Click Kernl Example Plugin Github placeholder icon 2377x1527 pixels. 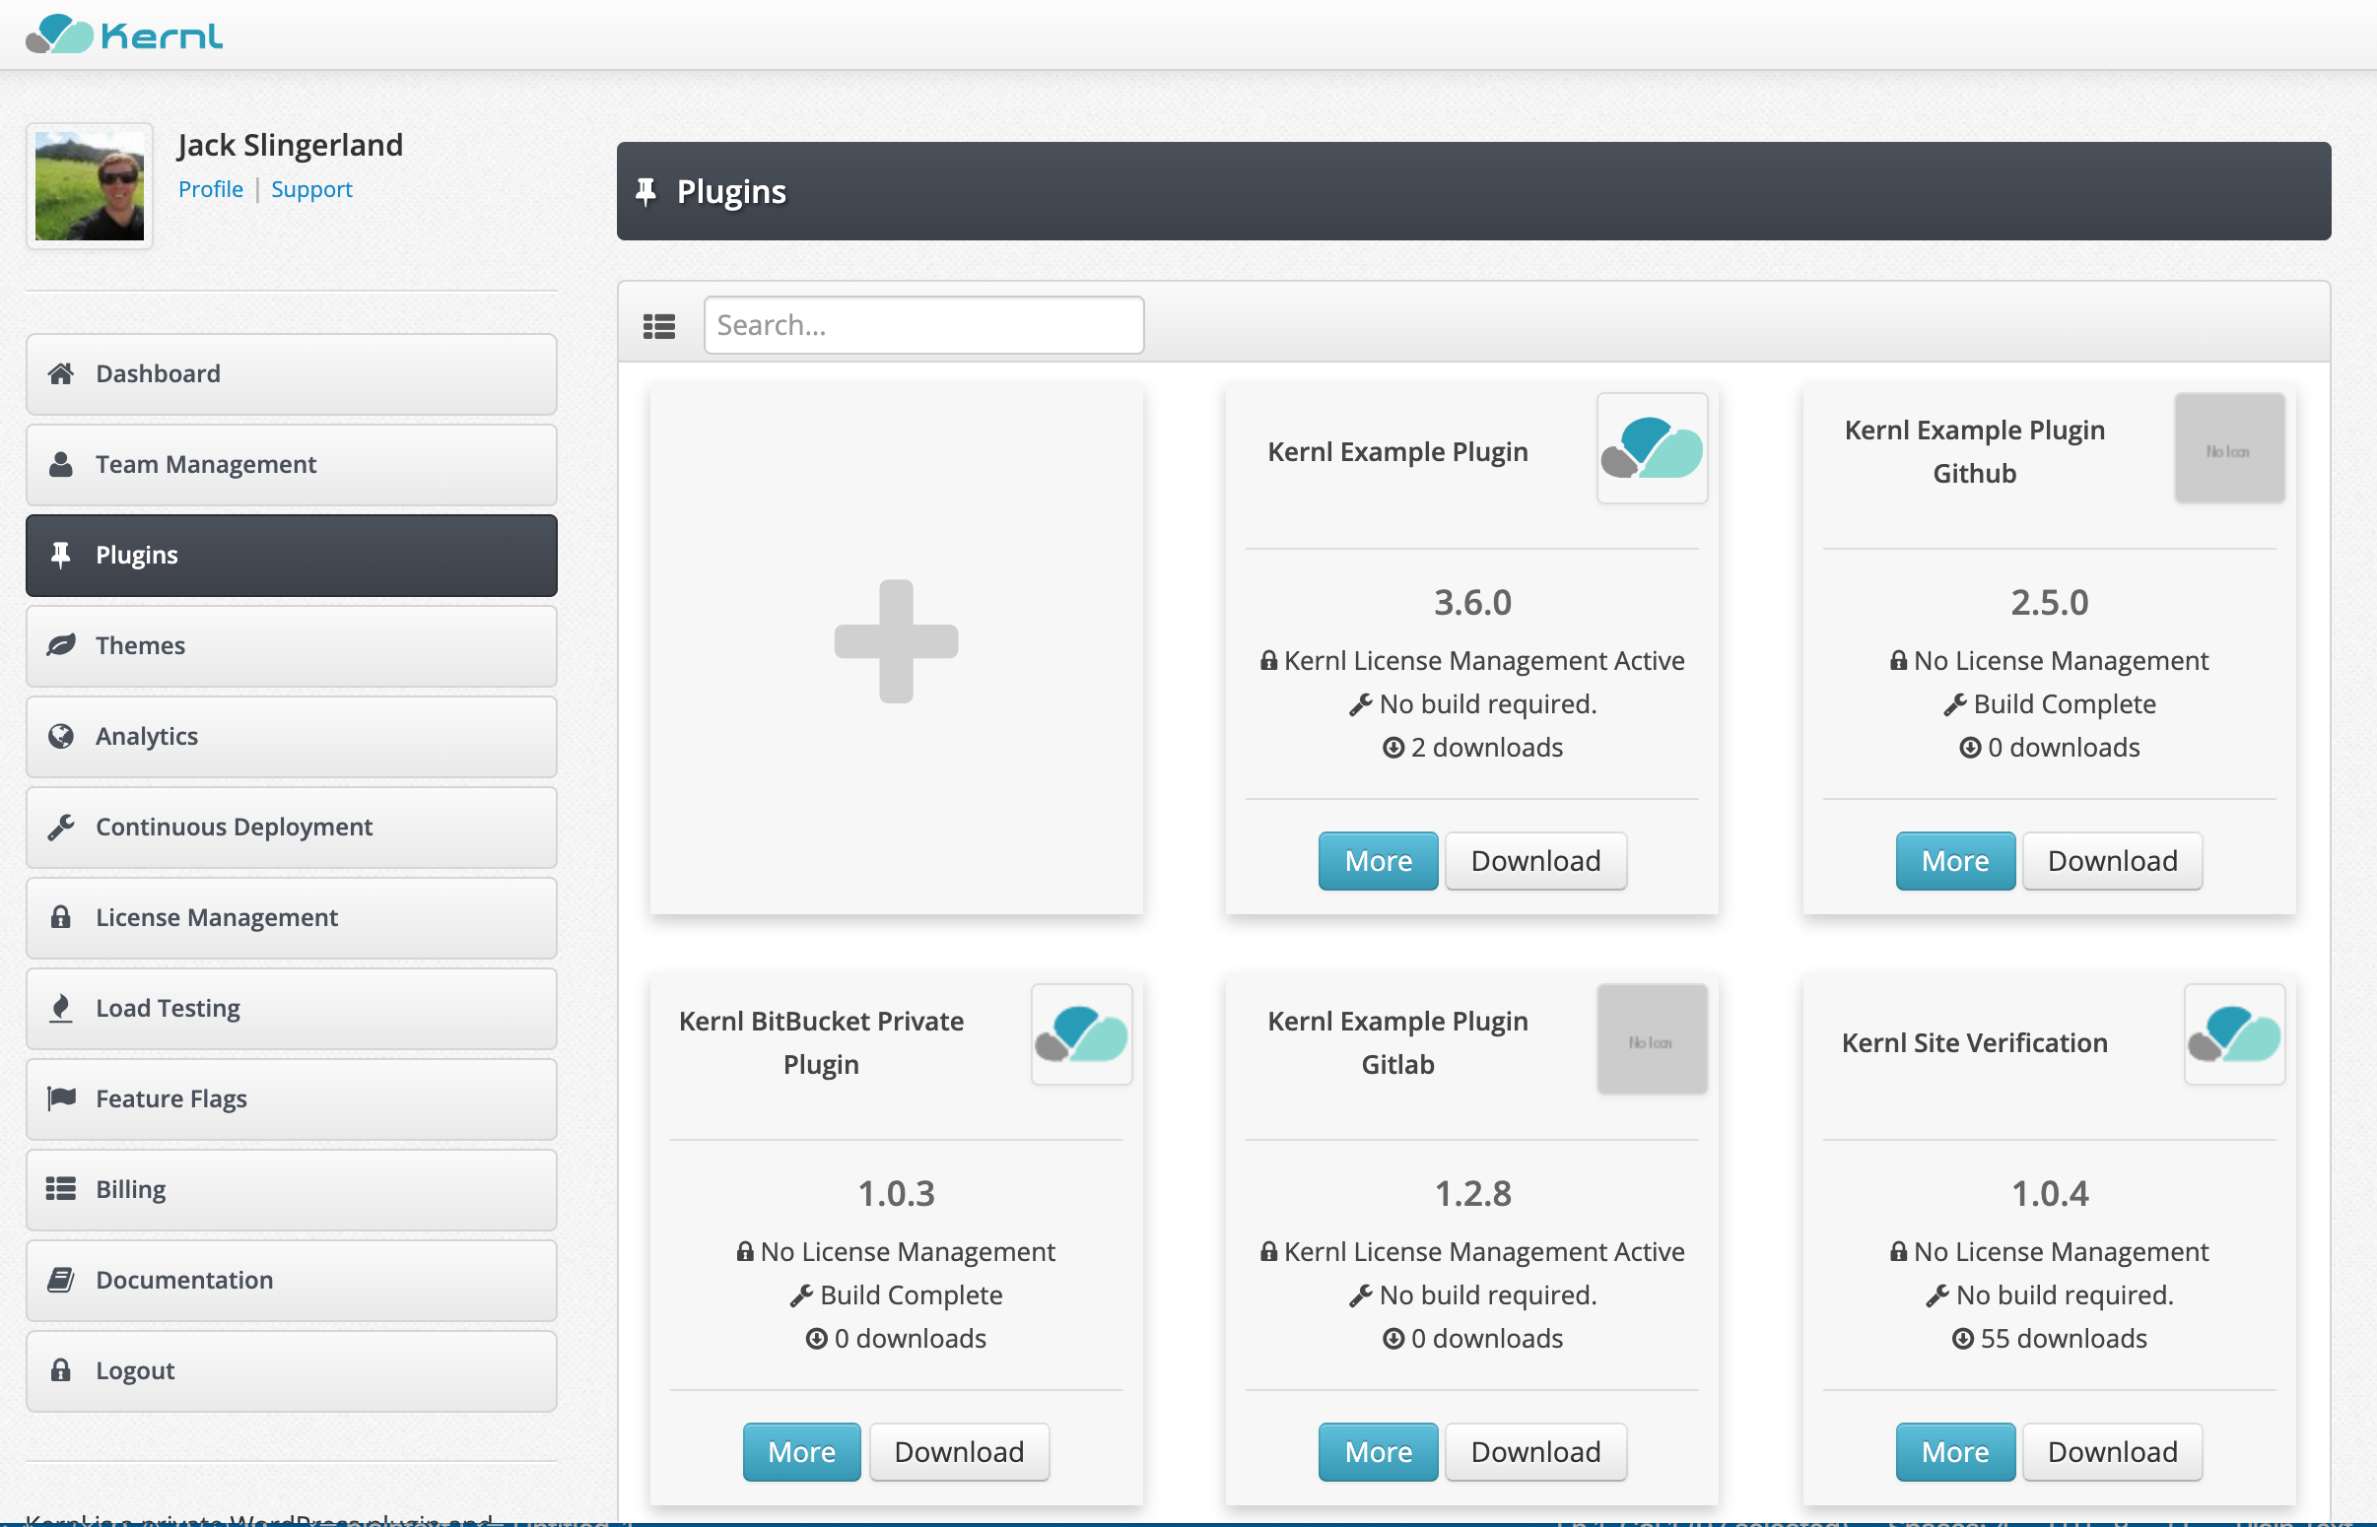[x=2228, y=448]
